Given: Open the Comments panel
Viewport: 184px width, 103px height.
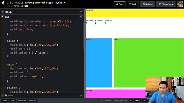Looking at the screenshot, I should point(22,100).
